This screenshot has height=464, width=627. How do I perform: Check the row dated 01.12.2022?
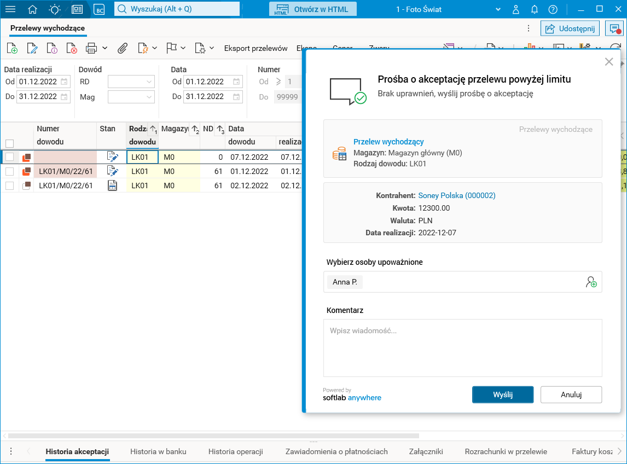point(10,171)
